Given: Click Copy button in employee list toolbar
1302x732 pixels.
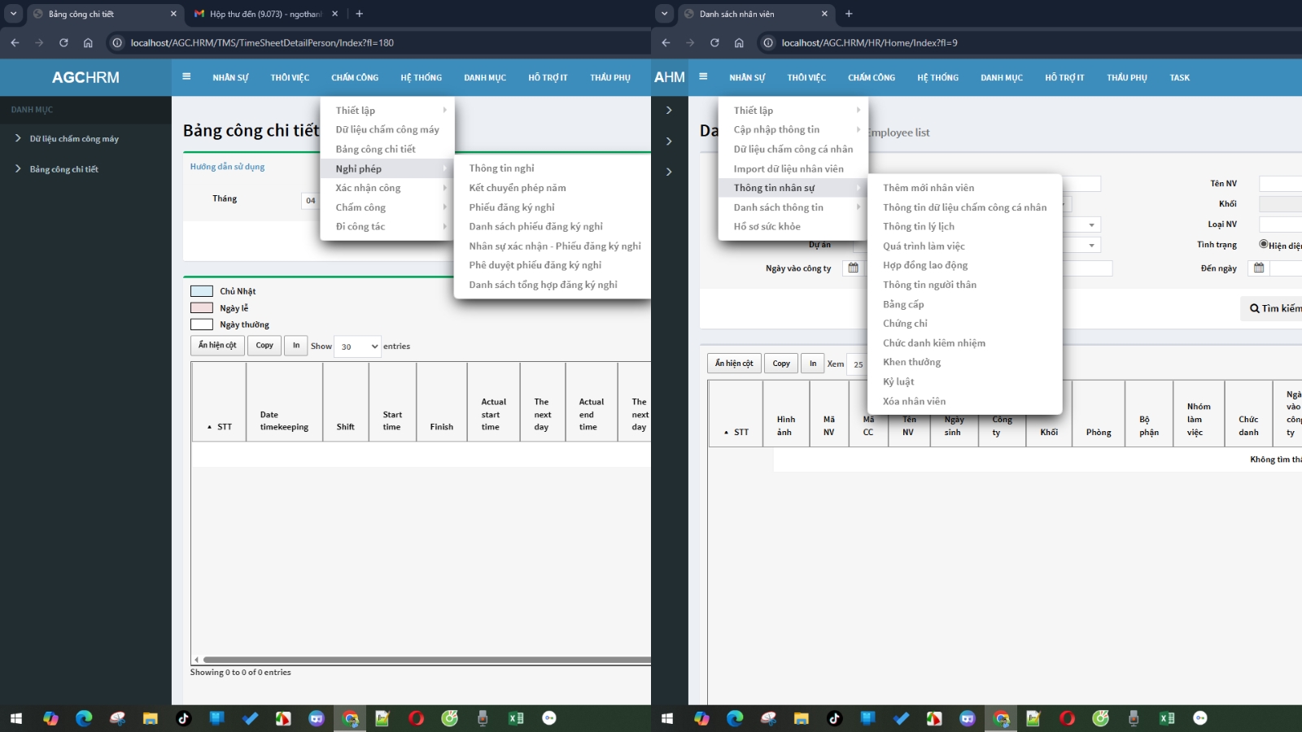Looking at the screenshot, I should click(x=781, y=364).
